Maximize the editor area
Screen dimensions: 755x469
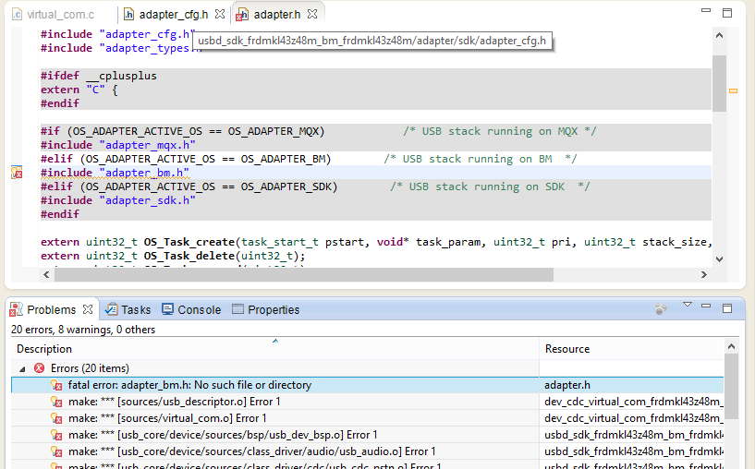(727, 13)
